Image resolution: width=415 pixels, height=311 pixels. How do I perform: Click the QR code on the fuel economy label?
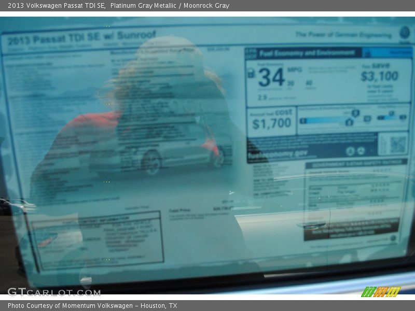tap(398, 145)
